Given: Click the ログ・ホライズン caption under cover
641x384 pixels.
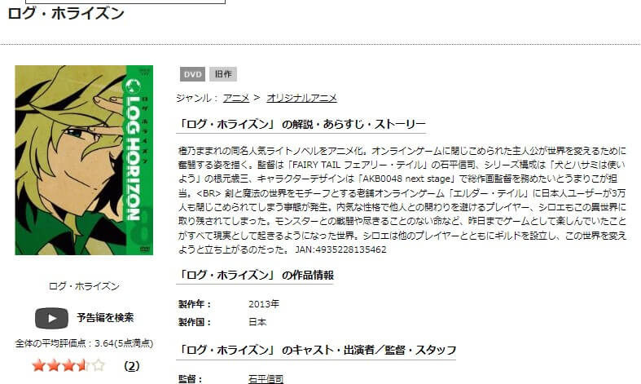Looking at the screenshot, I should (x=84, y=286).
